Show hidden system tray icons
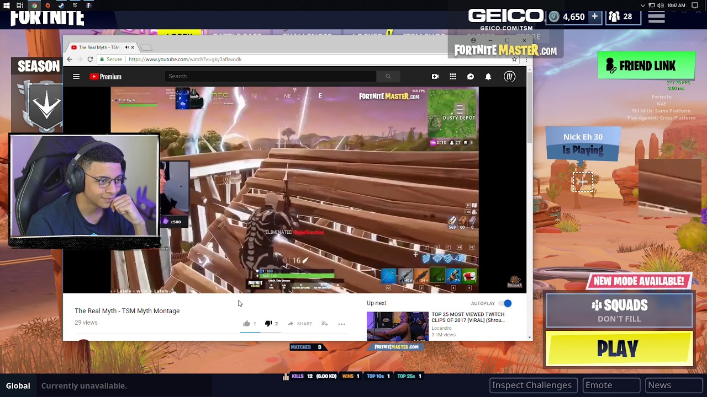Screen dimensions: 707x397 (x=642, y=6)
